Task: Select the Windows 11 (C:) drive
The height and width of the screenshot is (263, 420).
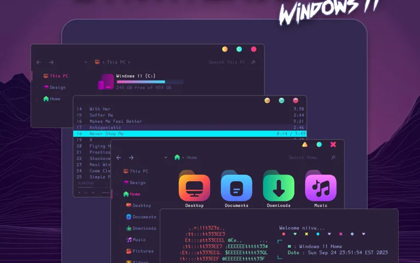Action: point(141,81)
